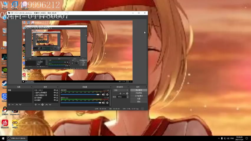
Task: Toggle the eye icon of the second source
Action: (x=55, y=92)
